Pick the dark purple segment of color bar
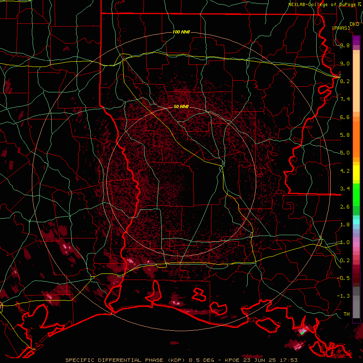The height and width of the screenshot is (363, 363). tap(356, 40)
